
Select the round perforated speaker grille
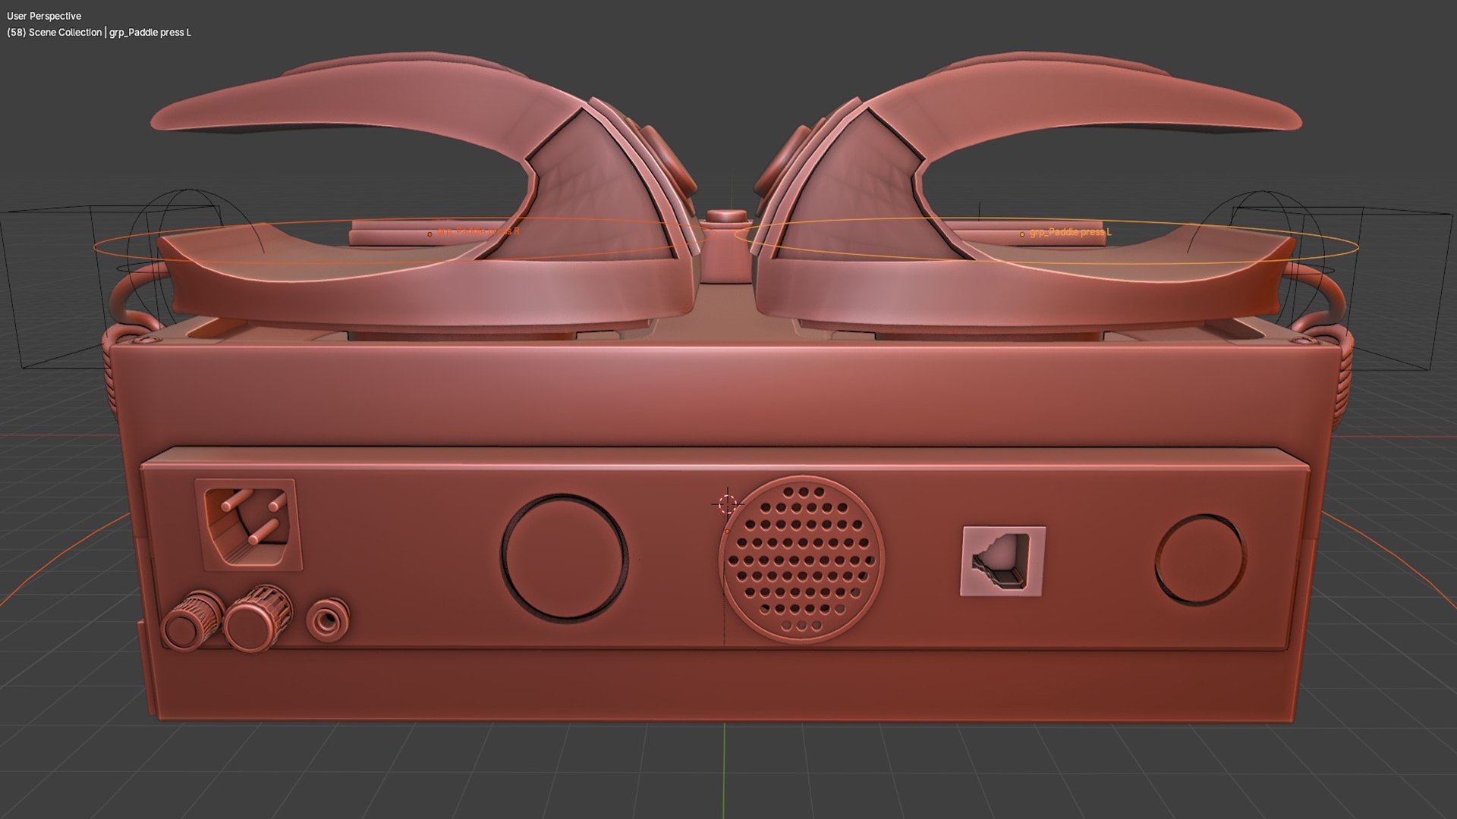tap(801, 559)
